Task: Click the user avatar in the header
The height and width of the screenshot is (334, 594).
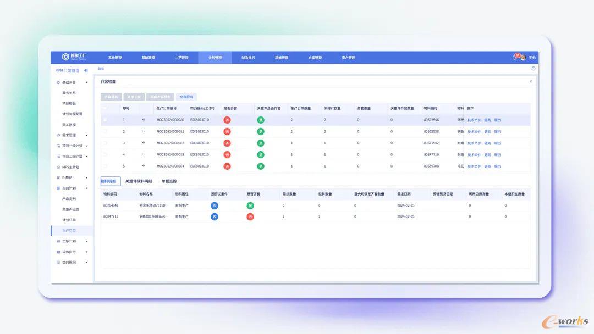Action: (523, 57)
